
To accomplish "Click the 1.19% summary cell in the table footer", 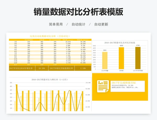I will (83, 68).
